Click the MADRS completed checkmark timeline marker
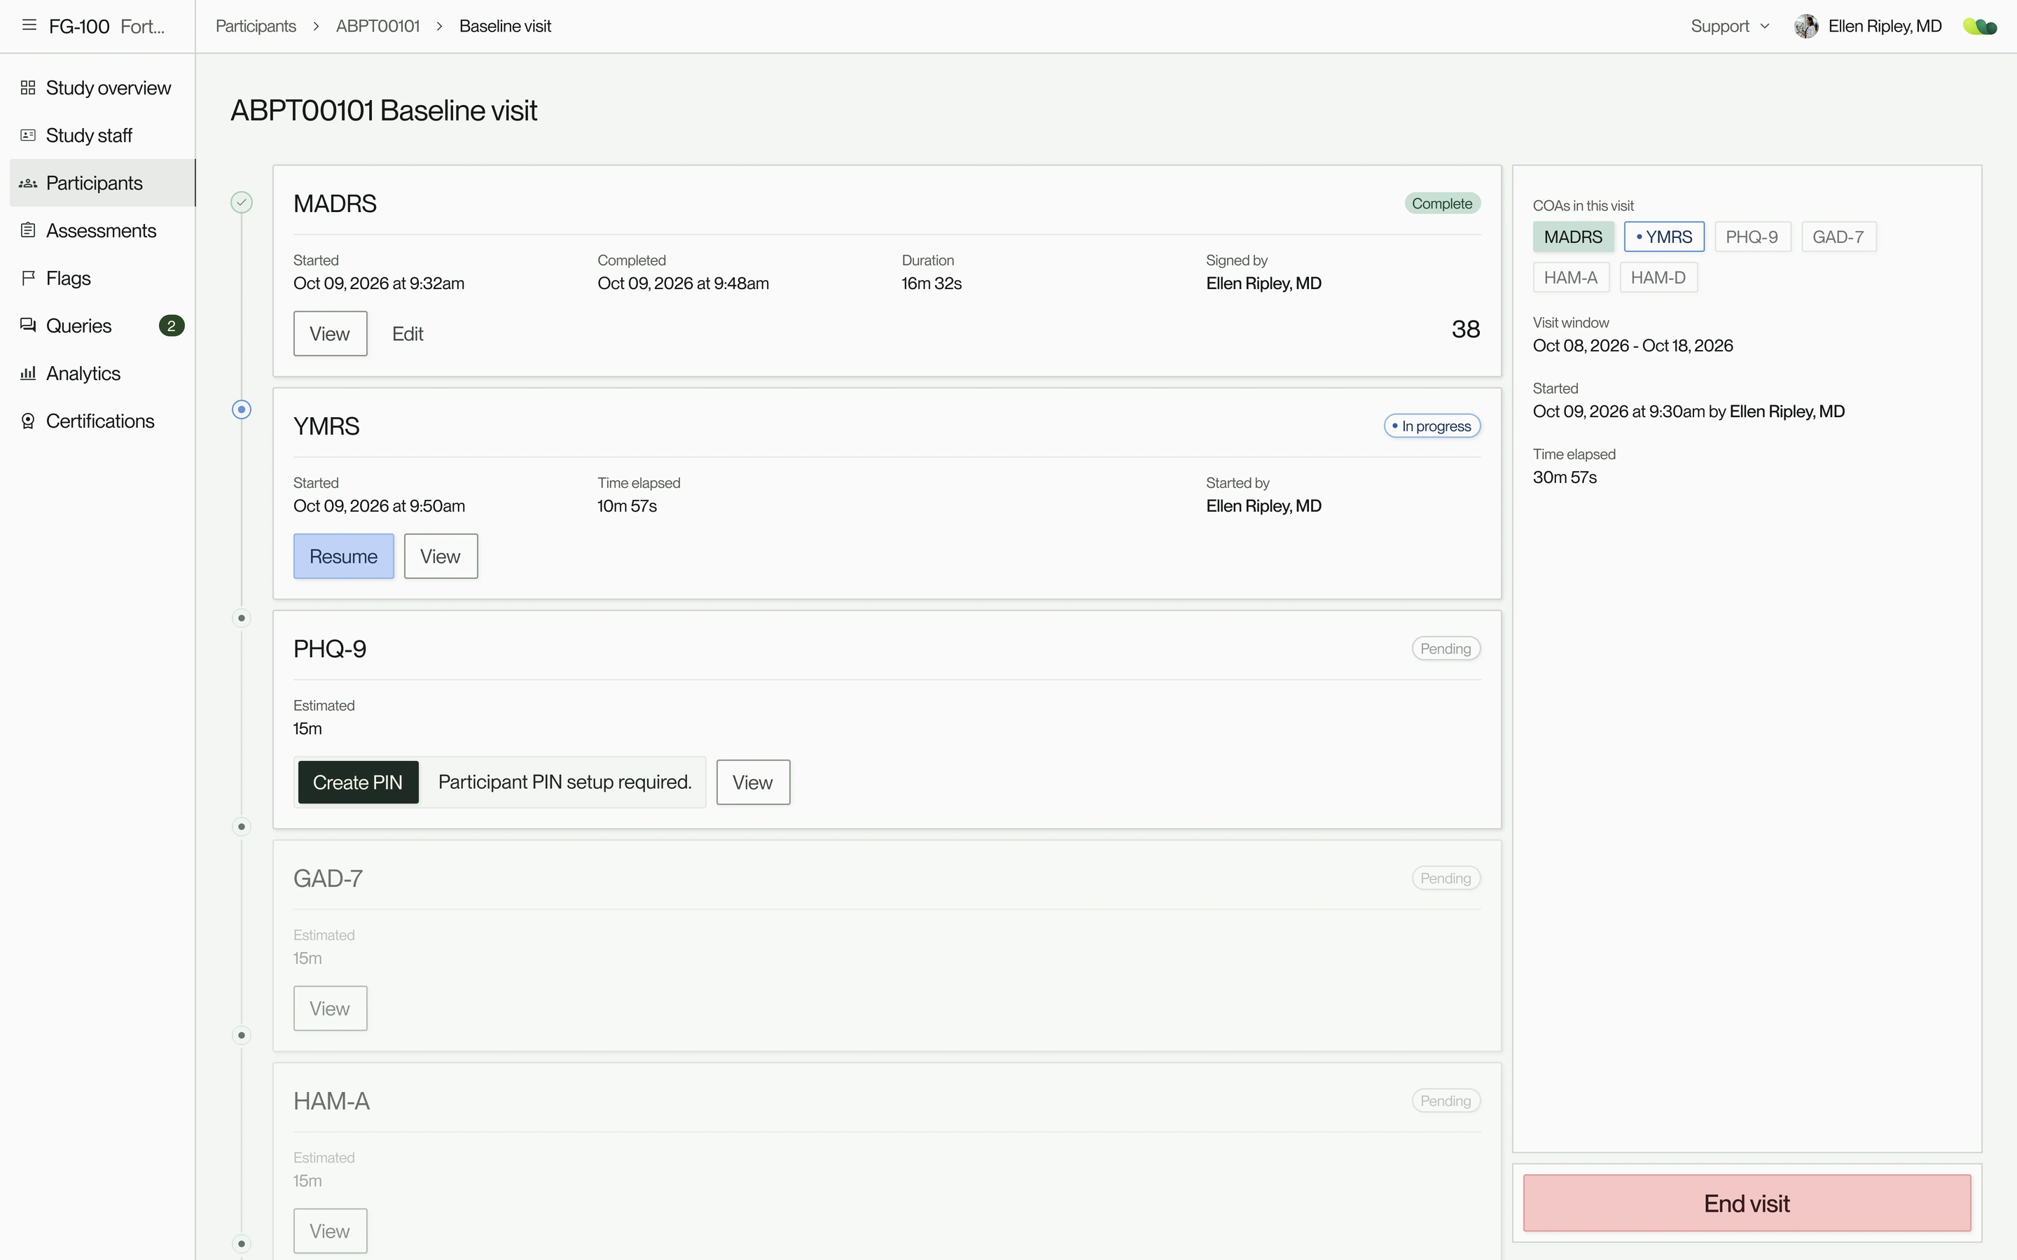 [242, 202]
